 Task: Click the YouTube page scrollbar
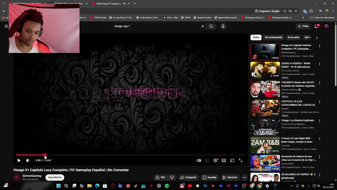(x=335, y=55)
